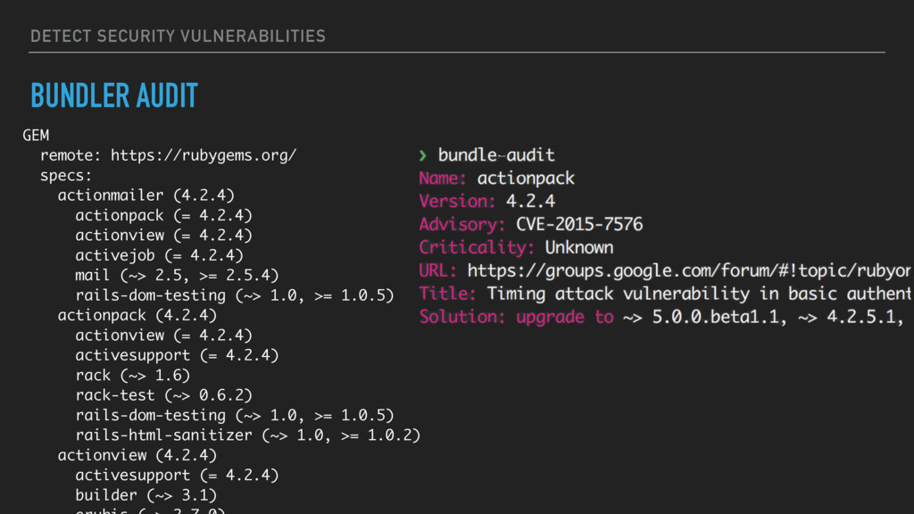Click 'actionview (4.2.4)' spec entry
This screenshot has width=914, height=514.
tap(137, 455)
